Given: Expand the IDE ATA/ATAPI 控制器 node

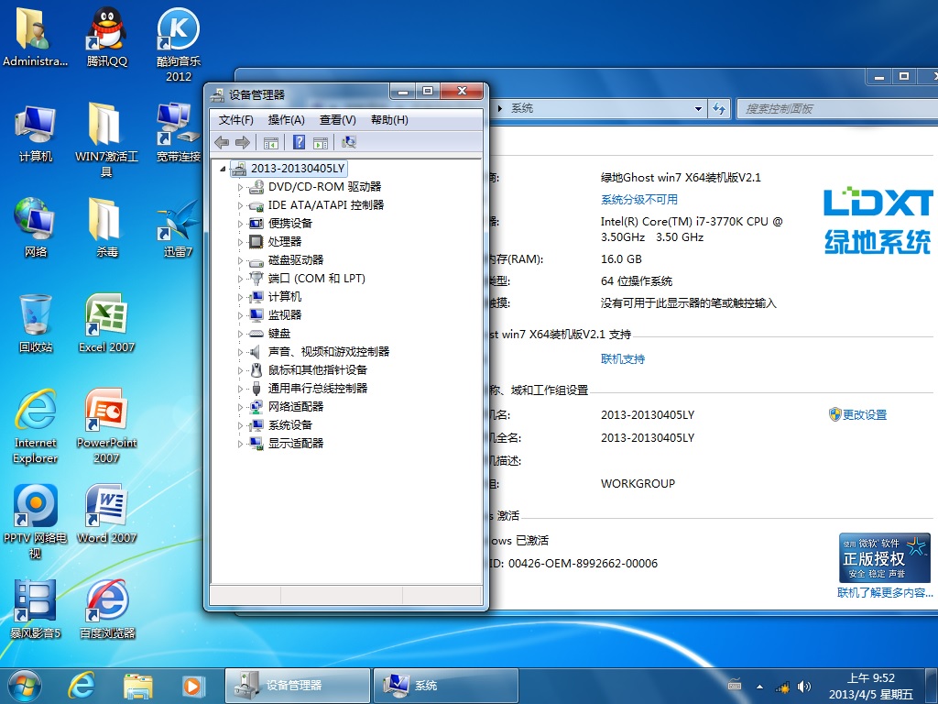Looking at the screenshot, I should (x=241, y=205).
